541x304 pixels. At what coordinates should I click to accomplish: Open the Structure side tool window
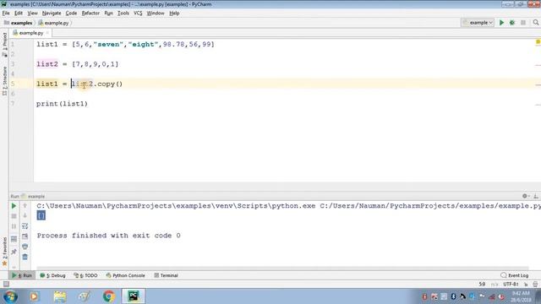[4, 81]
